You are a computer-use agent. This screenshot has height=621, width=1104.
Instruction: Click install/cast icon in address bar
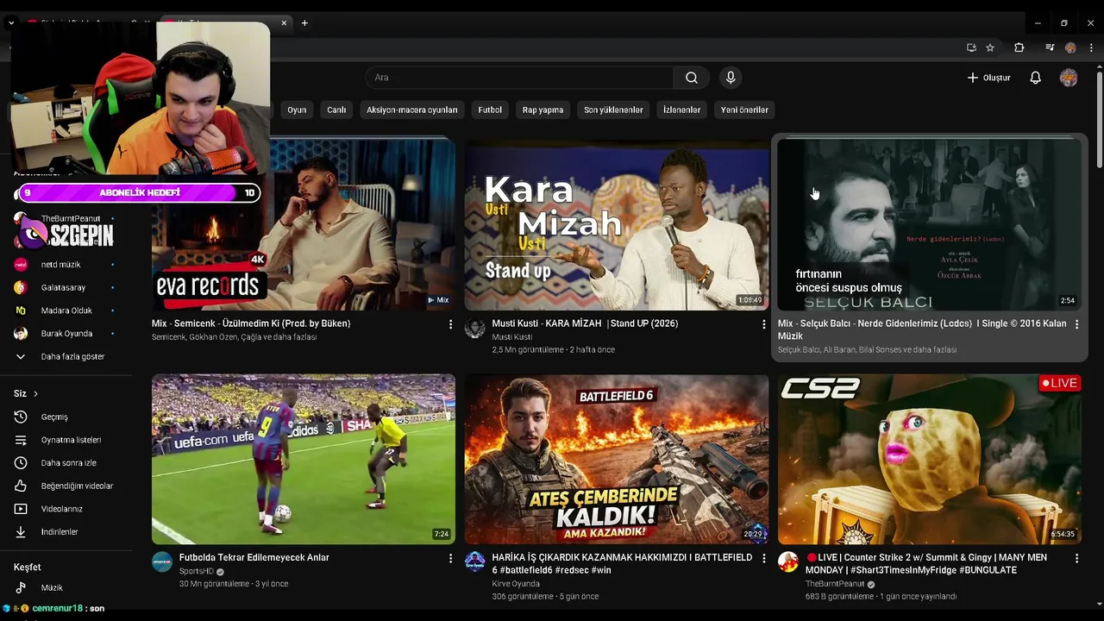[x=971, y=47]
